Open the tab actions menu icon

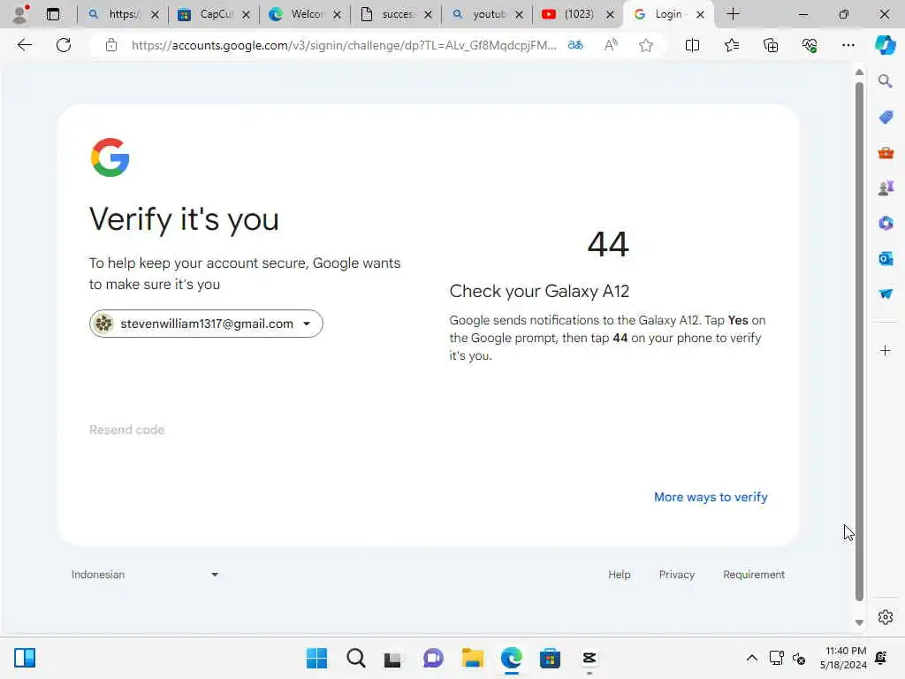(x=52, y=14)
